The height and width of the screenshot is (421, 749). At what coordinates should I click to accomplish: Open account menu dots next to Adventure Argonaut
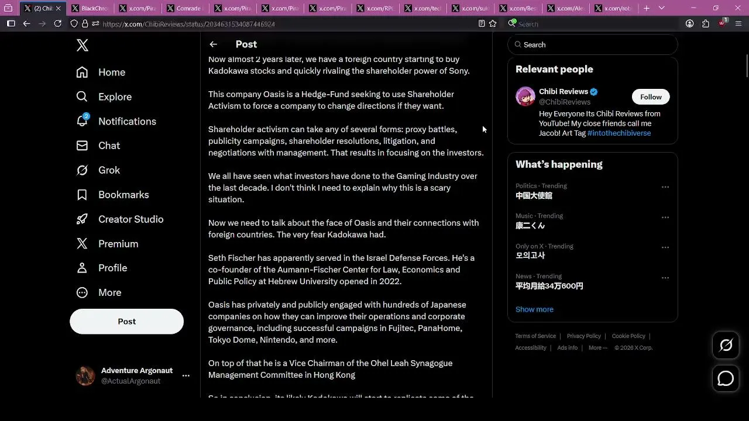(185, 375)
